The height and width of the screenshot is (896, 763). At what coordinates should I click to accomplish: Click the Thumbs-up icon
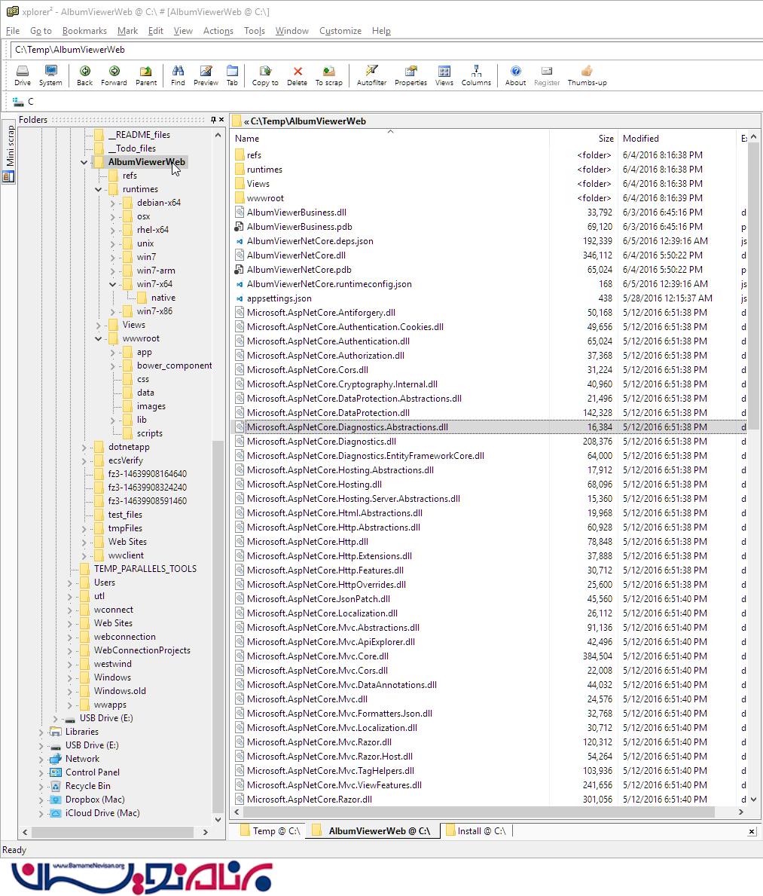coord(587,75)
